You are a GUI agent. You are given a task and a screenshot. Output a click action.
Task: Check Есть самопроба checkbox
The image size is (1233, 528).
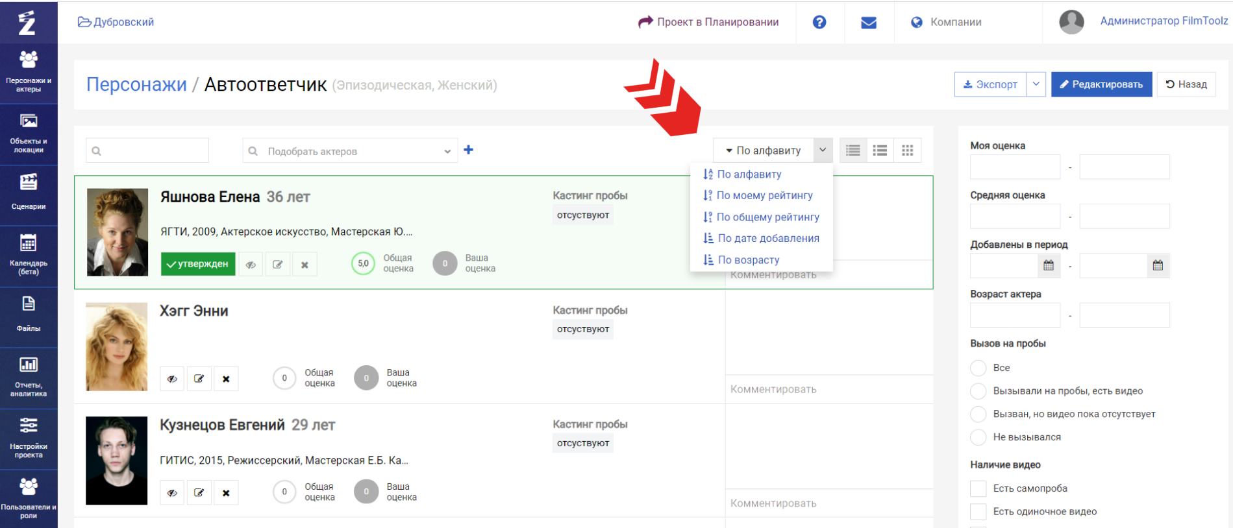pyautogui.click(x=978, y=488)
